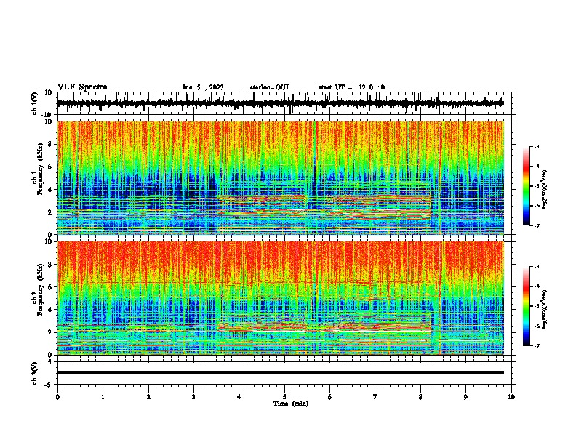
Task: Click the "ch.1(V)" waveform axis label
Action: point(35,103)
